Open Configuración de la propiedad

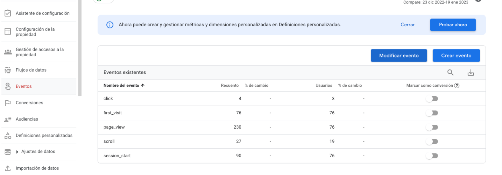click(x=39, y=32)
